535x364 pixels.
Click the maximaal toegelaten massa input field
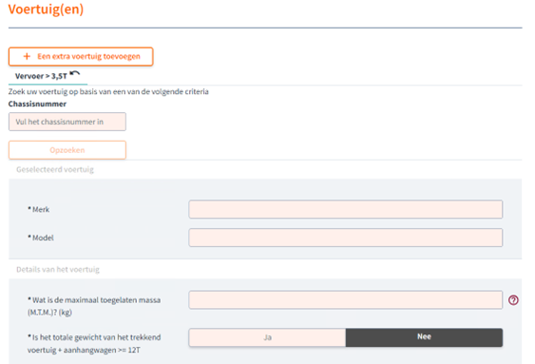point(346,300)
